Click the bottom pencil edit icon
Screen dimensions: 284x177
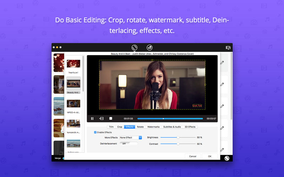[x=222, y=150]
